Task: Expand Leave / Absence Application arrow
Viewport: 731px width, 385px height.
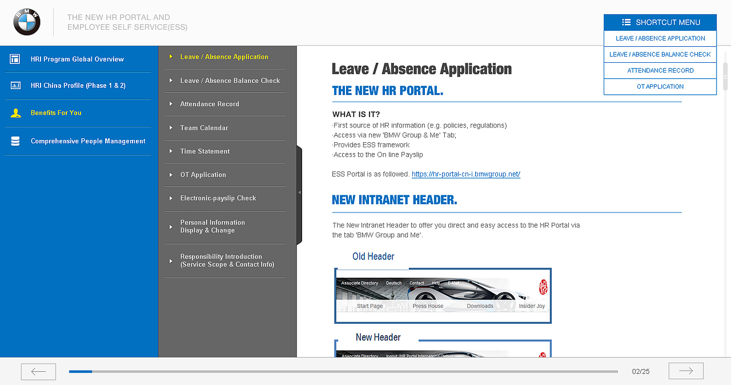Action: (171, 57)
